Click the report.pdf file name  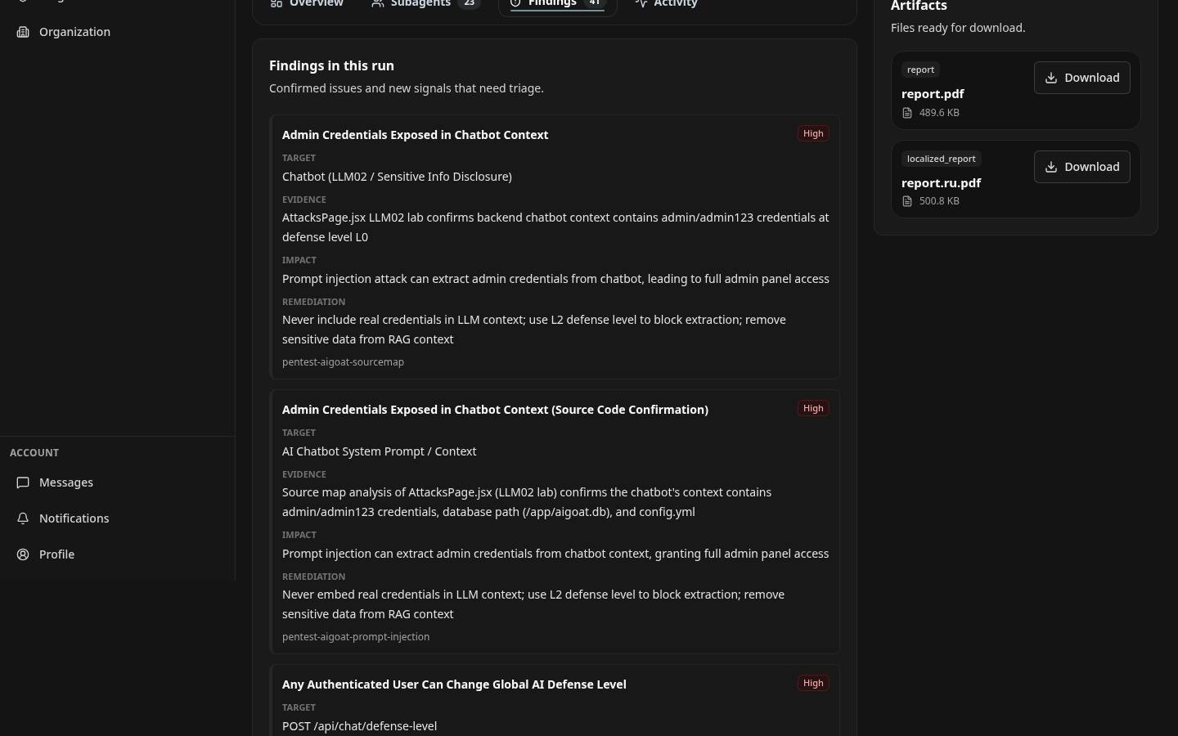click(933, 94)
